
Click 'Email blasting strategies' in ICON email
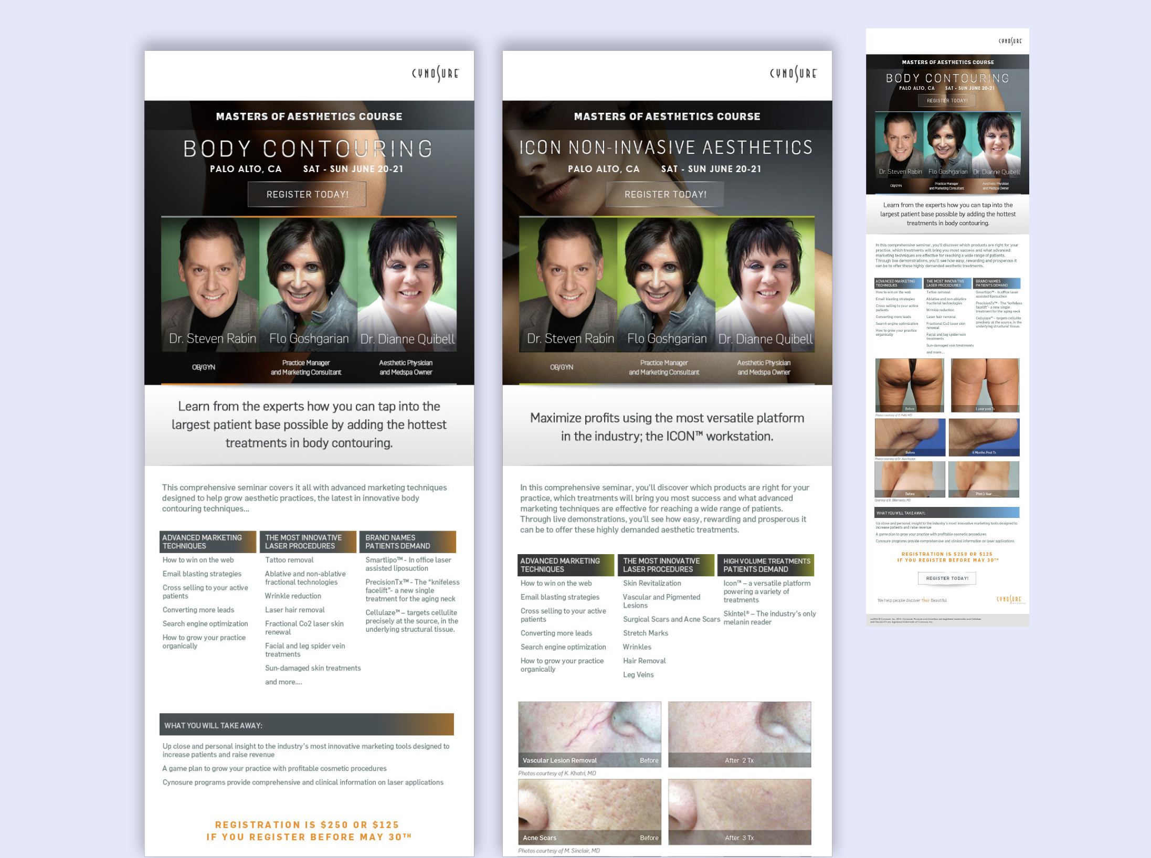click(x=559, y=597)
